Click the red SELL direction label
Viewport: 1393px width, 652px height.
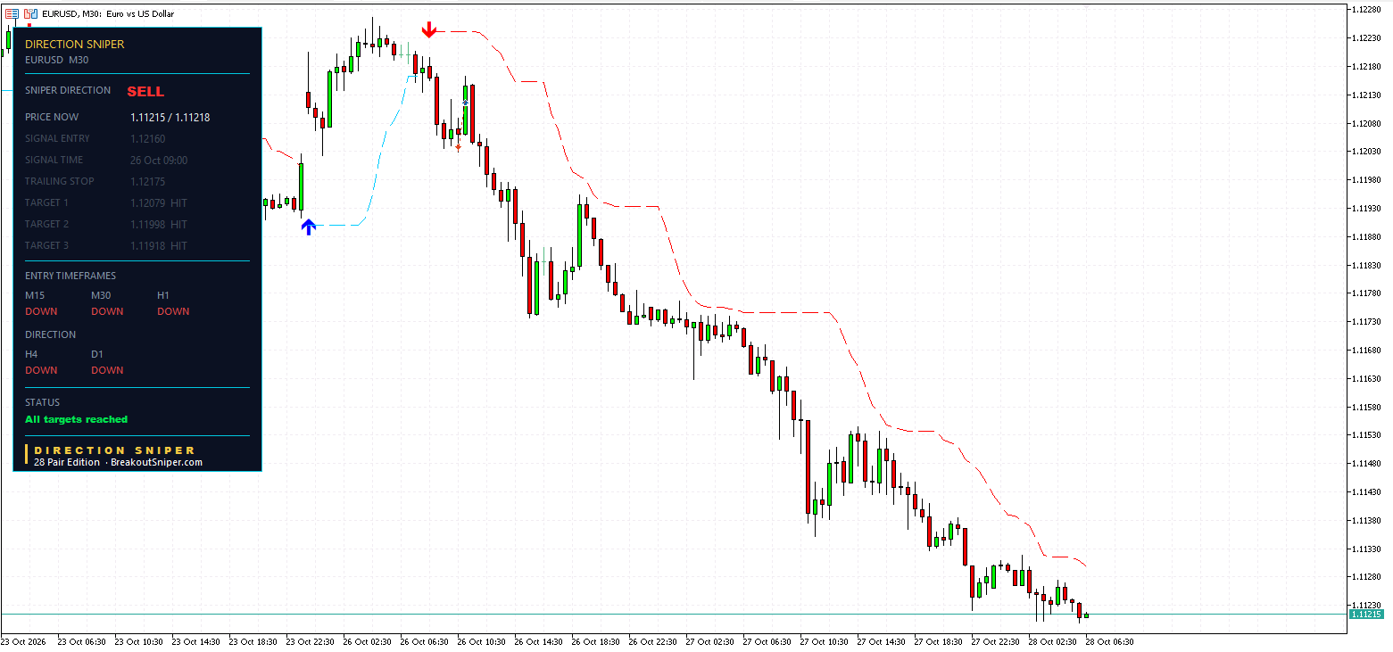pyautogui.click(x=145, y=91)
